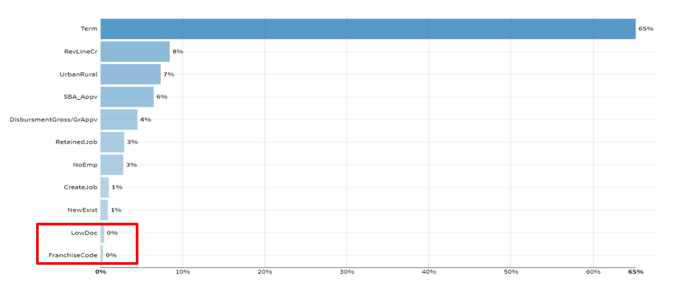Click the 'CreateJob' feature label

(x=80, y=187)
